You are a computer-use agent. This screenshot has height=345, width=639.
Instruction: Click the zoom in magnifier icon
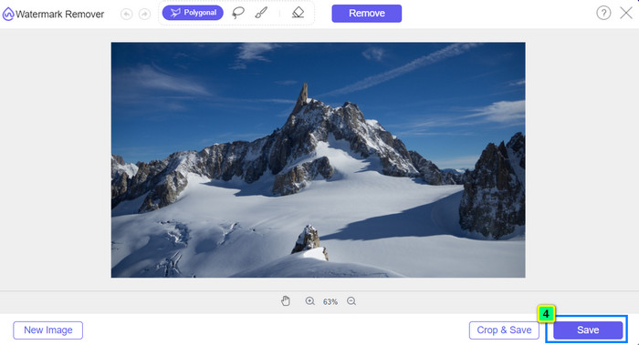310,301
